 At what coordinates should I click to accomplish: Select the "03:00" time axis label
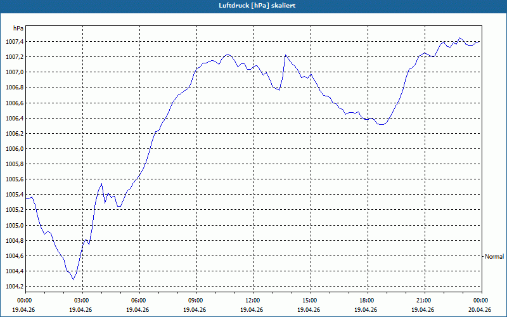(83, 301)
